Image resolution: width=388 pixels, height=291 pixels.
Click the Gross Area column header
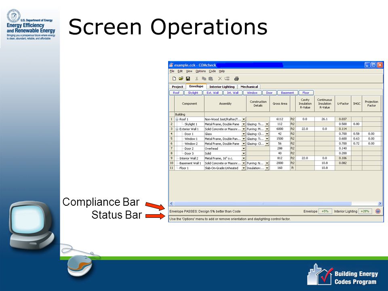280,104
